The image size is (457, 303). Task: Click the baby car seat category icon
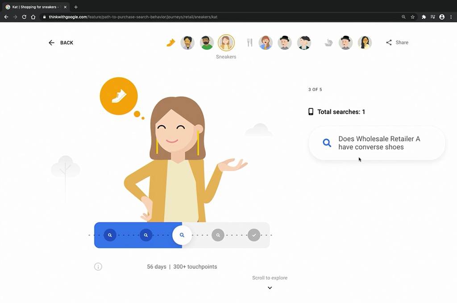click(328, 43)
